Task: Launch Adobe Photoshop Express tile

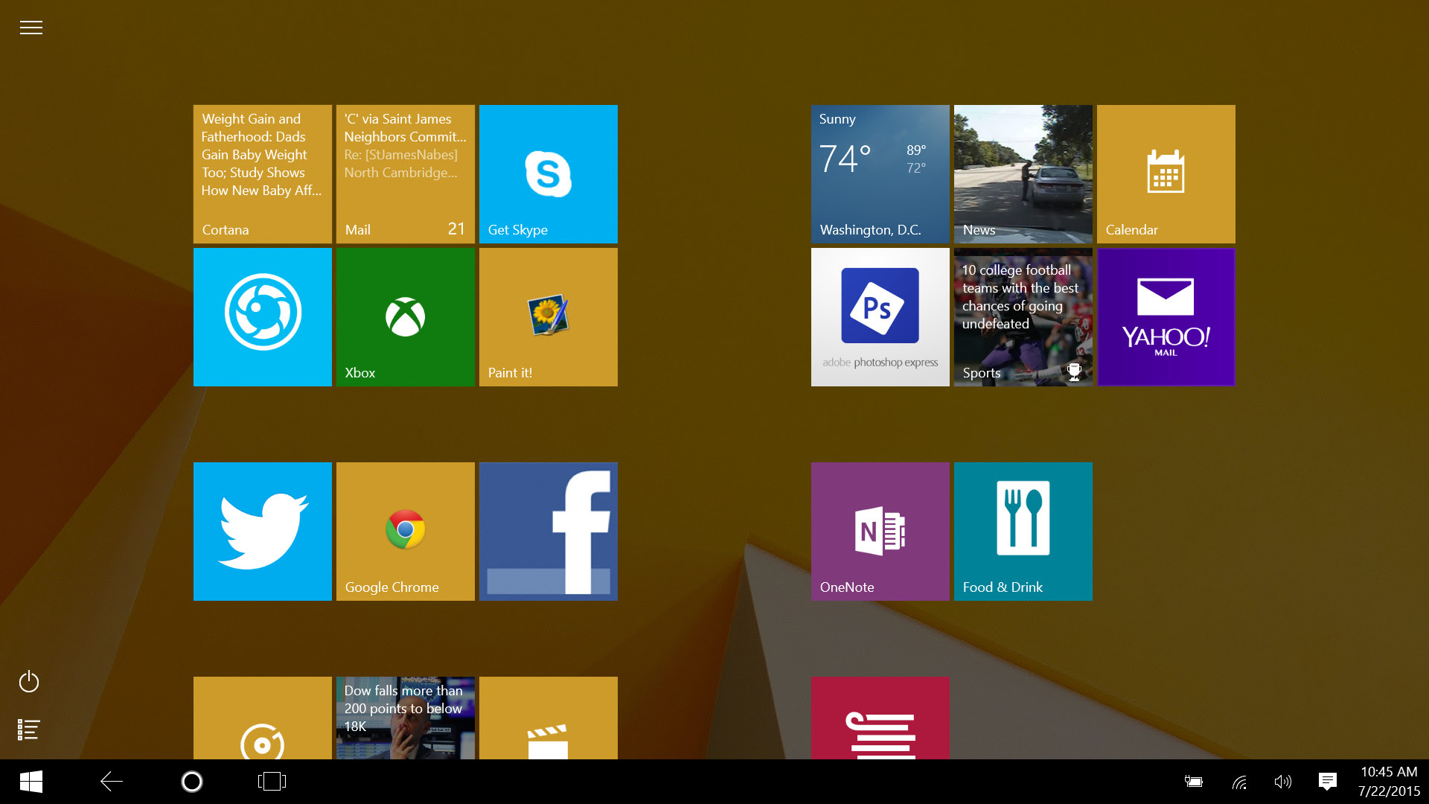Action: (x=880, y=317)
